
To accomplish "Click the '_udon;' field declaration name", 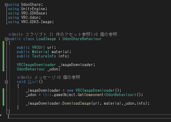I will [x=54, y=69].
